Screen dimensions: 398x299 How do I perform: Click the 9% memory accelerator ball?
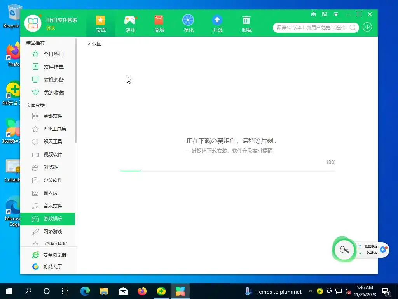tap(344, 250)
